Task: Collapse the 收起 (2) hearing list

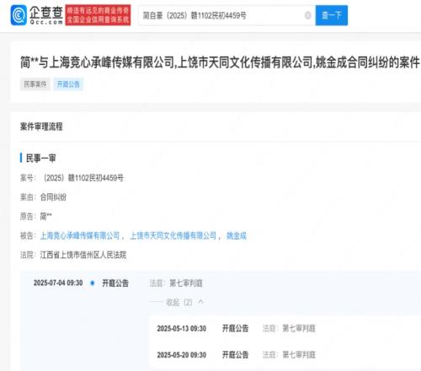Action: (179, 302)
